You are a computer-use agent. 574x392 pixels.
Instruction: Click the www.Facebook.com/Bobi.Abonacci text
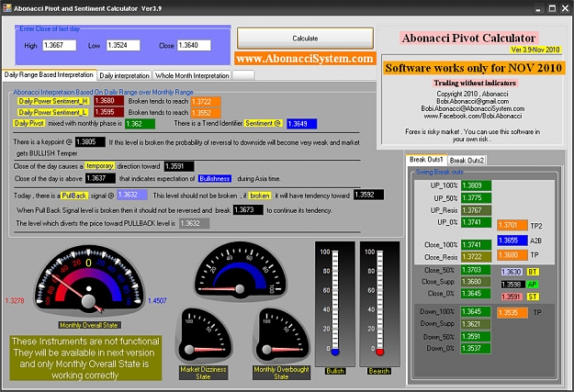(473, 116)
